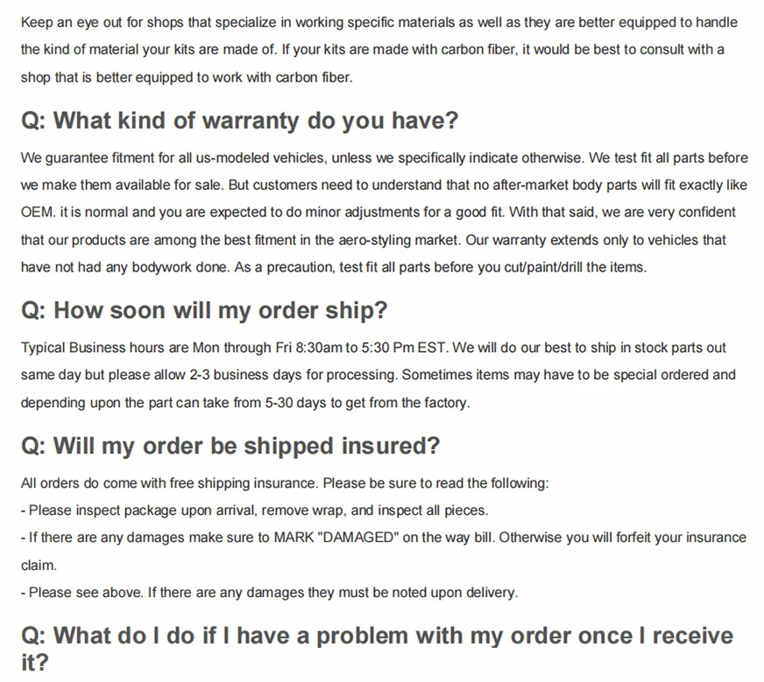
Task: Click the 'Will my order be shipped insured?' heading
Action: (230, 446)
